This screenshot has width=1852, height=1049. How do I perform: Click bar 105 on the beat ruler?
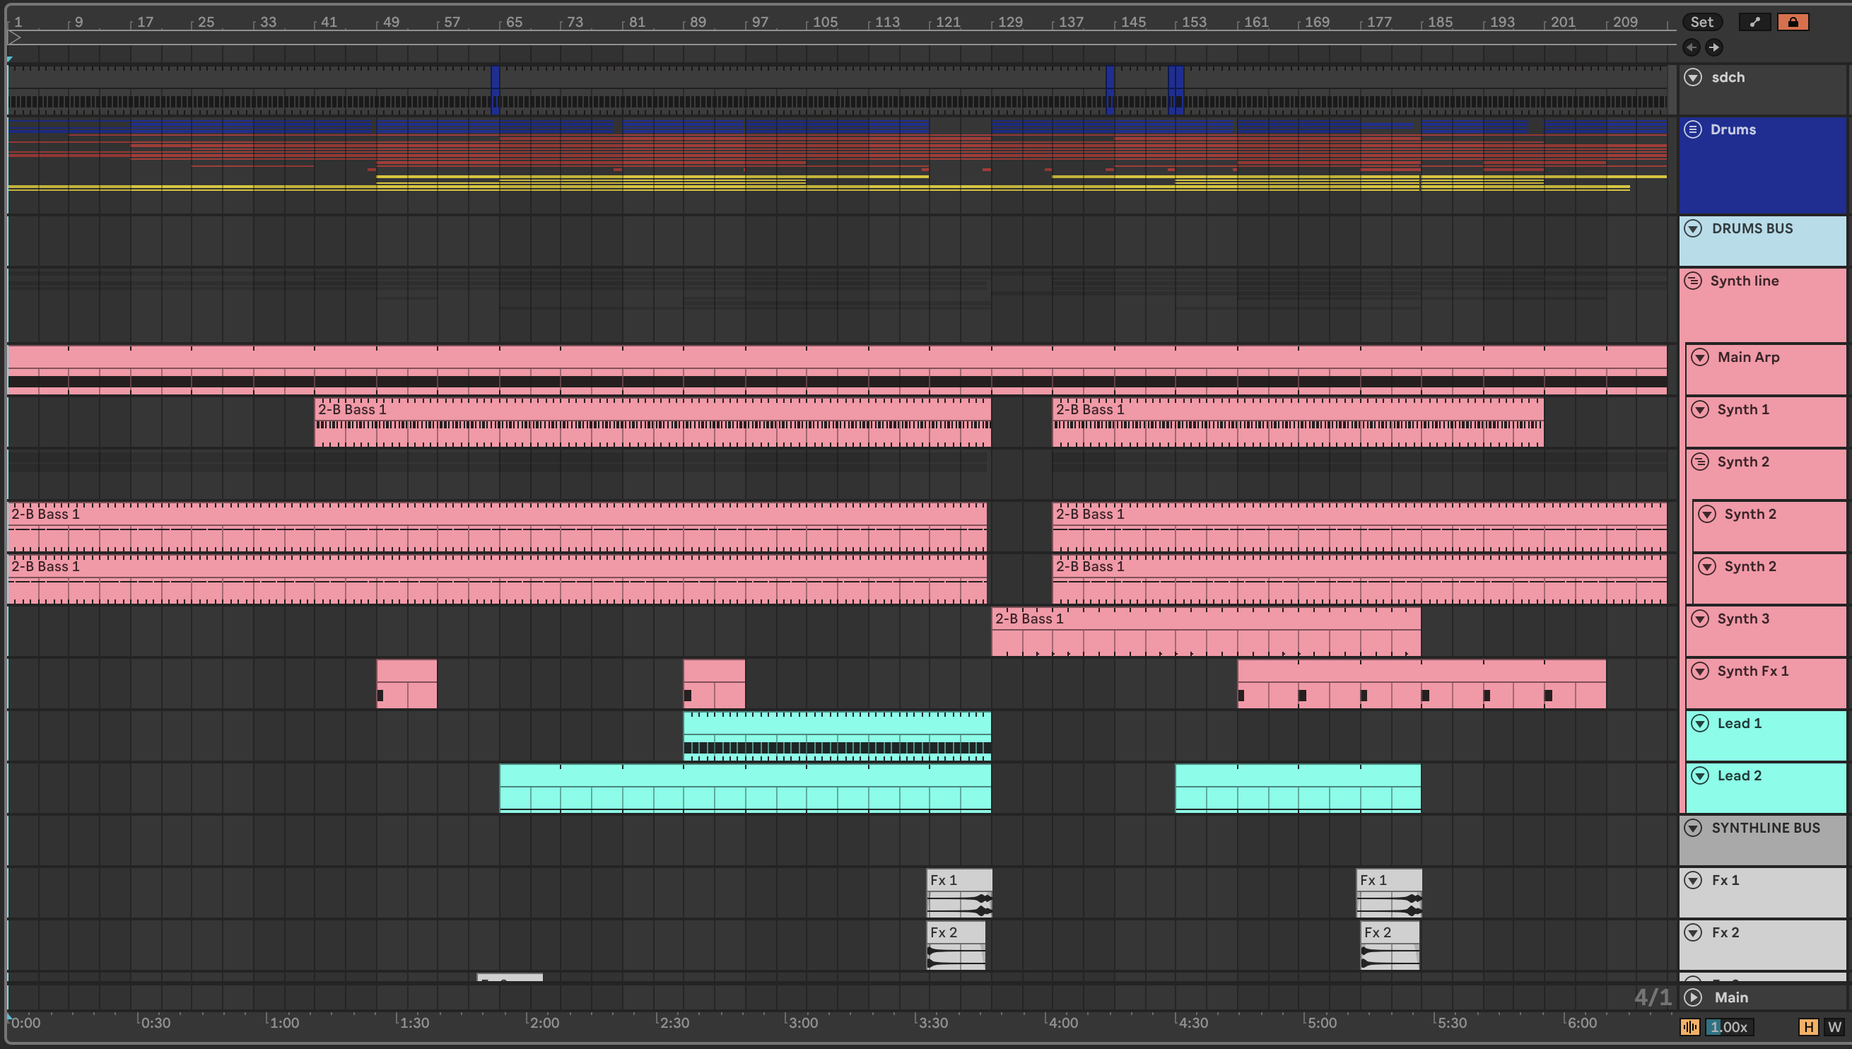click(824, 22)
